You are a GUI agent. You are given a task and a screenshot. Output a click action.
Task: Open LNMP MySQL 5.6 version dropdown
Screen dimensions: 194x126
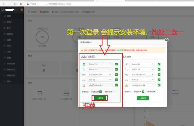(100, 69)
